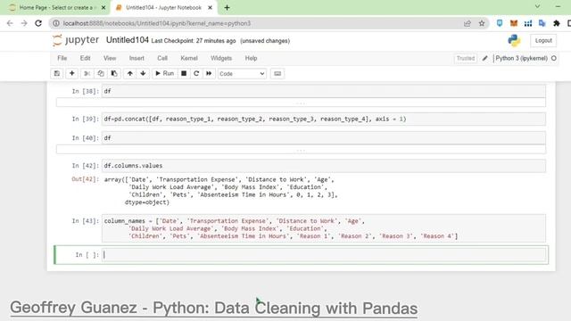The width and height of the screenshot is (571, 321).
Task: Click the Last Checkpoint status text
Action: click(x=194, y=41)
